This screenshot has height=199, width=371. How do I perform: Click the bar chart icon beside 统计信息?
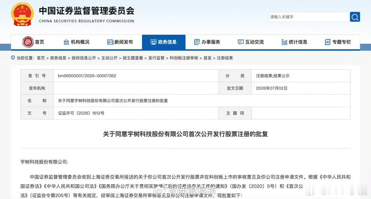tap(284, 42)
